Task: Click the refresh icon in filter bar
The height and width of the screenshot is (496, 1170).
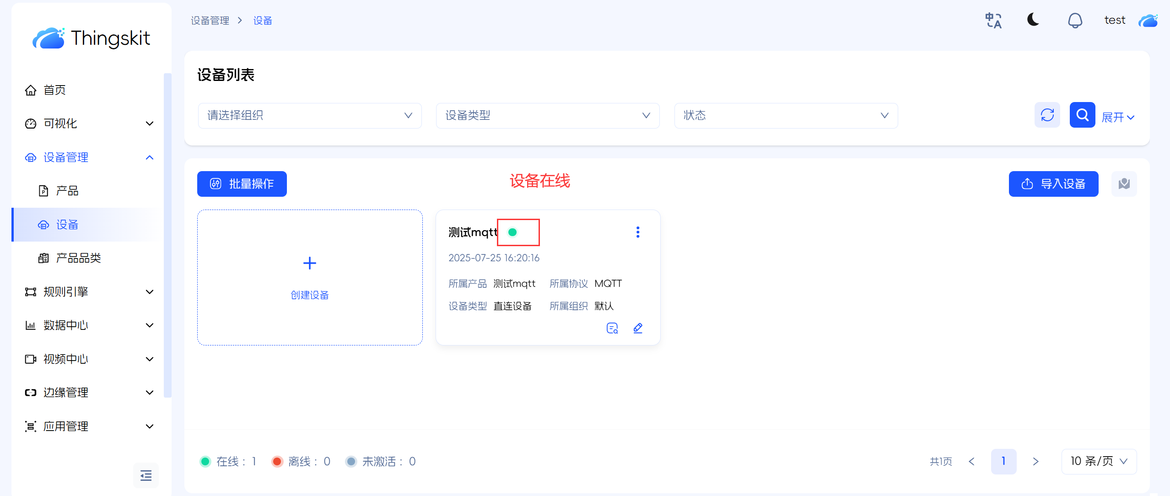Action: (x=1047, y=115)
